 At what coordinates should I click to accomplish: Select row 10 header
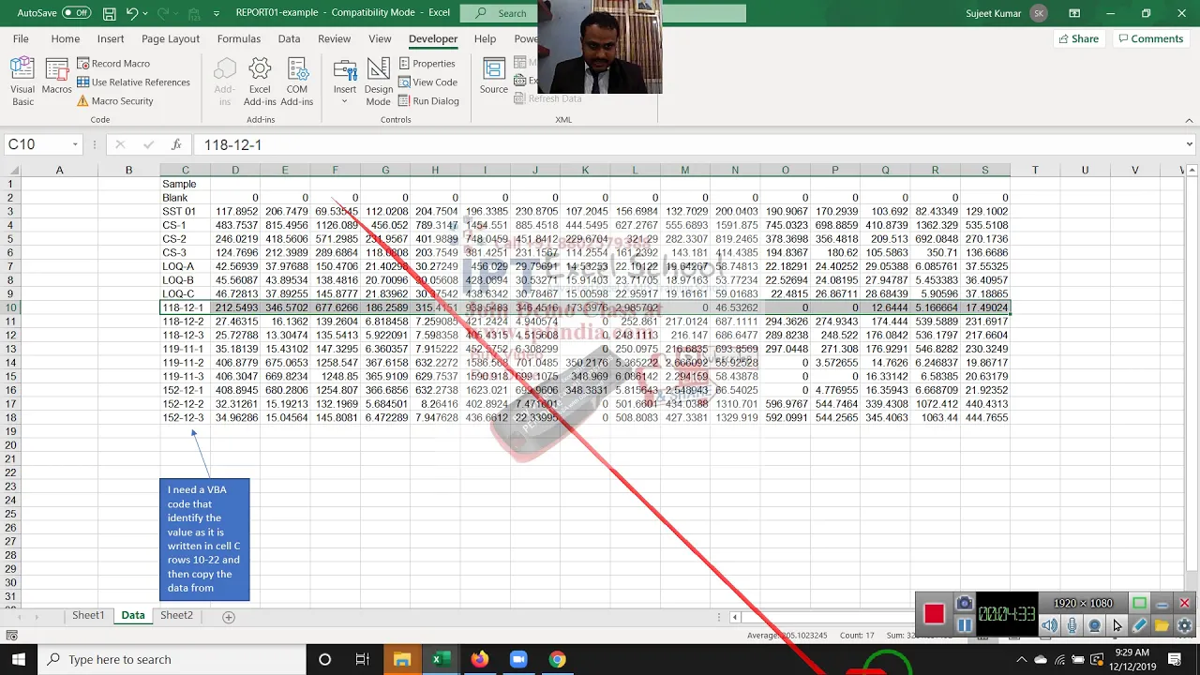11,307
